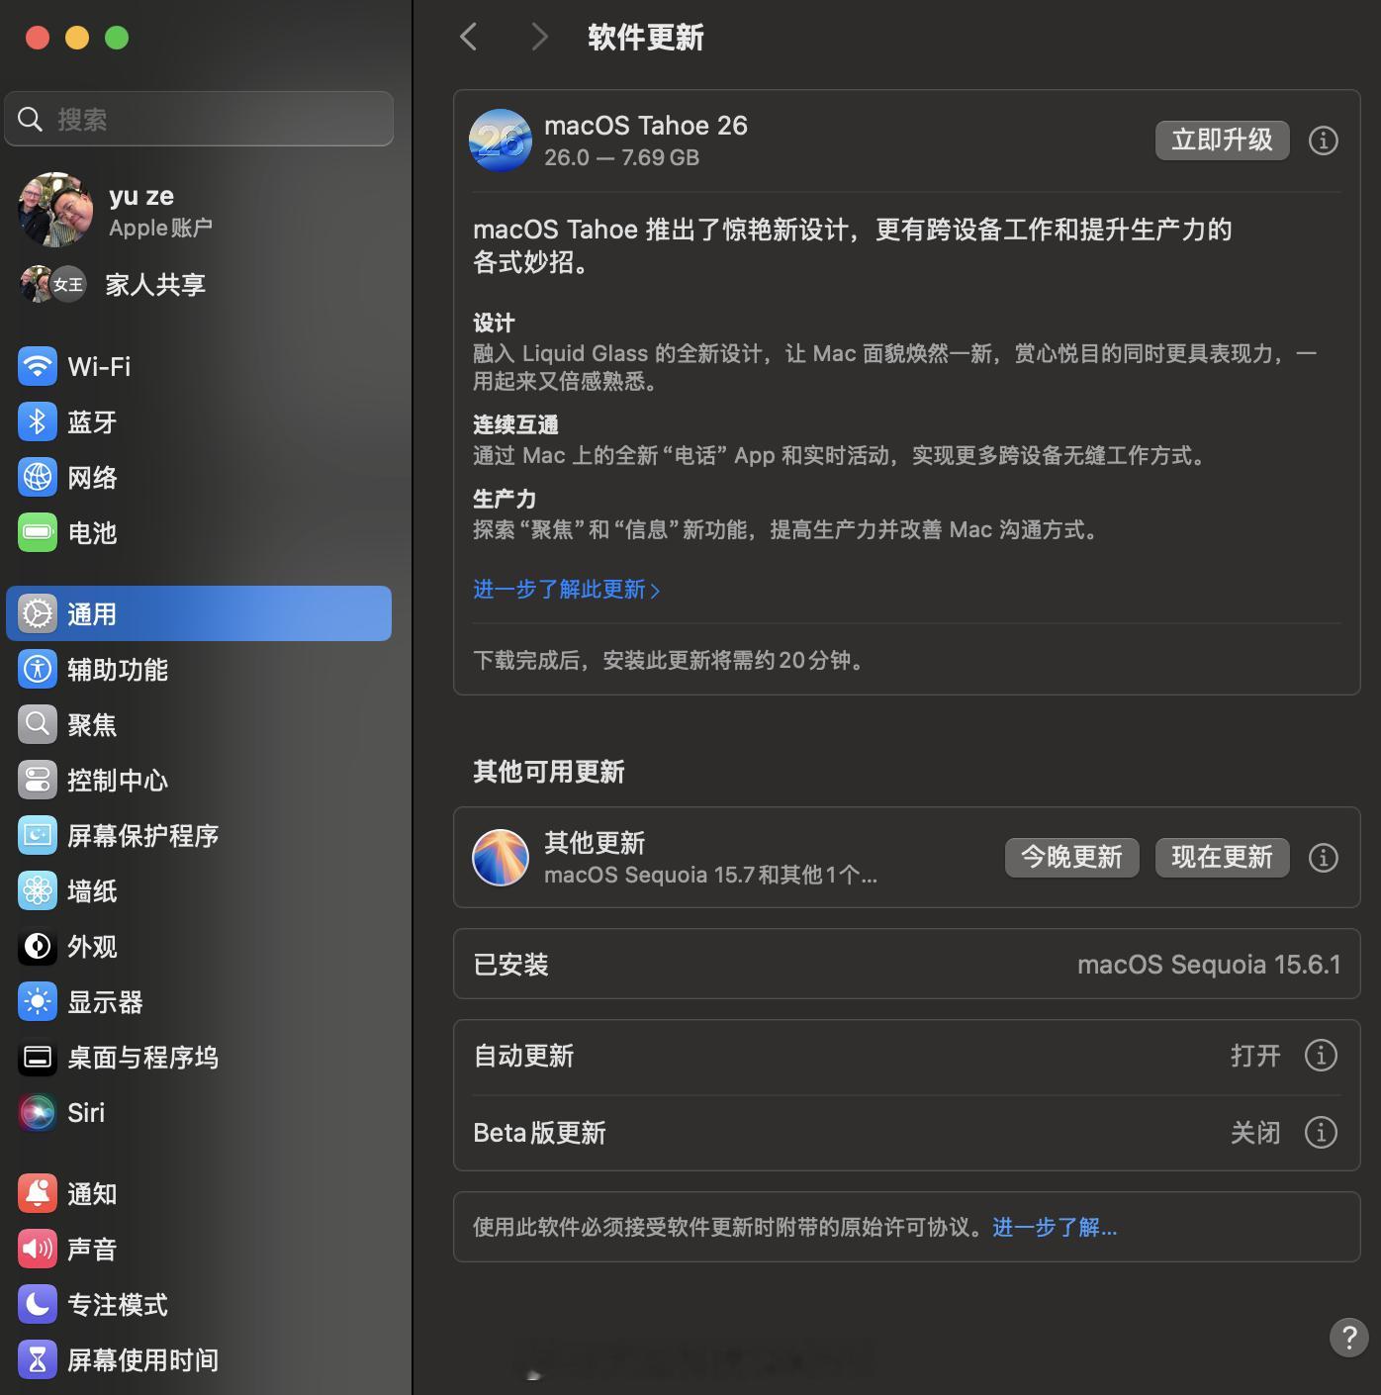Click Beta版更新 关闭 status
Screen dimensions: 1381x1395
[x=1255, y=1133]
